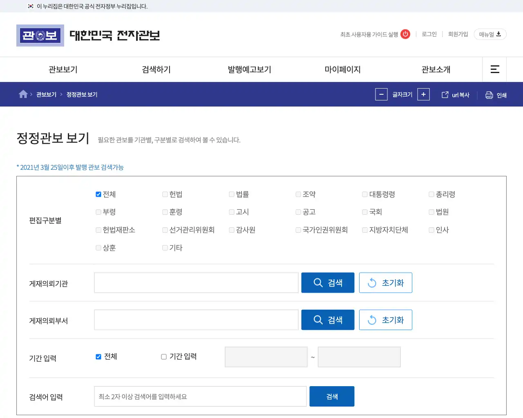
Task: Click the home icon in the breadcrumb
Action: [x=23, y=94]
